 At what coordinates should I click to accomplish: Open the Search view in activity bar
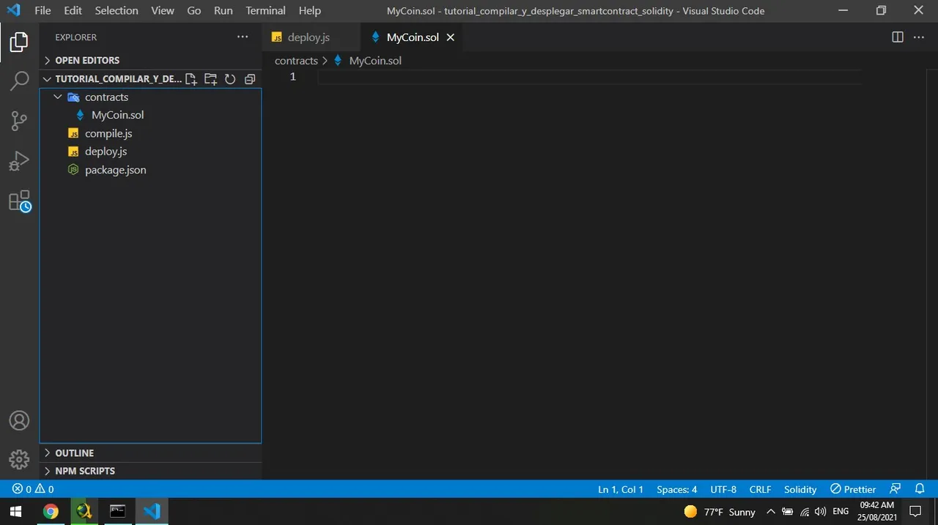(19, 81)
